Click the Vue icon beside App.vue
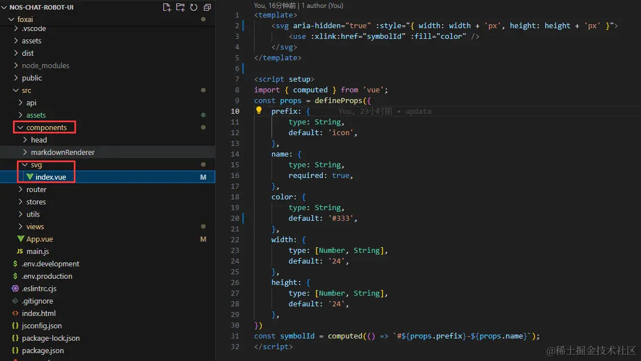This screenshot has width=641, height=361. (x=21, y=239)
